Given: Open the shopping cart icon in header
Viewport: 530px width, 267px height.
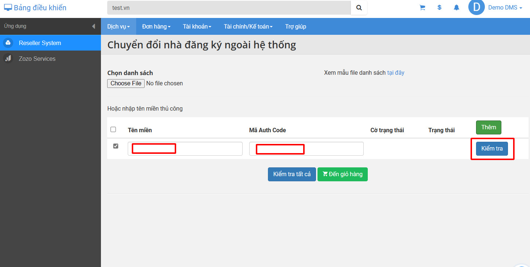Looking at the screenshot, I should 422,8.
